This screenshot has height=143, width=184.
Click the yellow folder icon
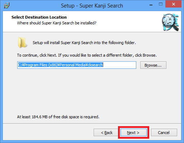pyautogui.click(x=22, y=43)
